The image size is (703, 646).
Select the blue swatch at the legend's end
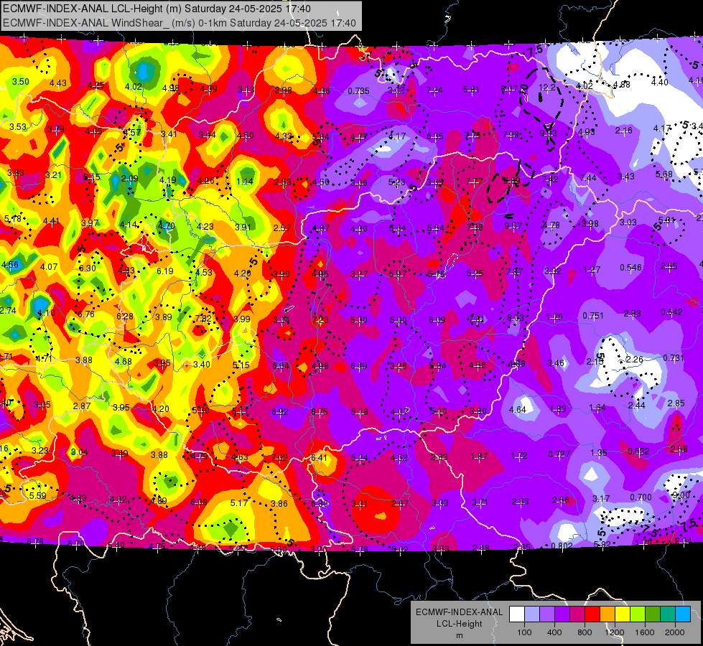[684, 614]
